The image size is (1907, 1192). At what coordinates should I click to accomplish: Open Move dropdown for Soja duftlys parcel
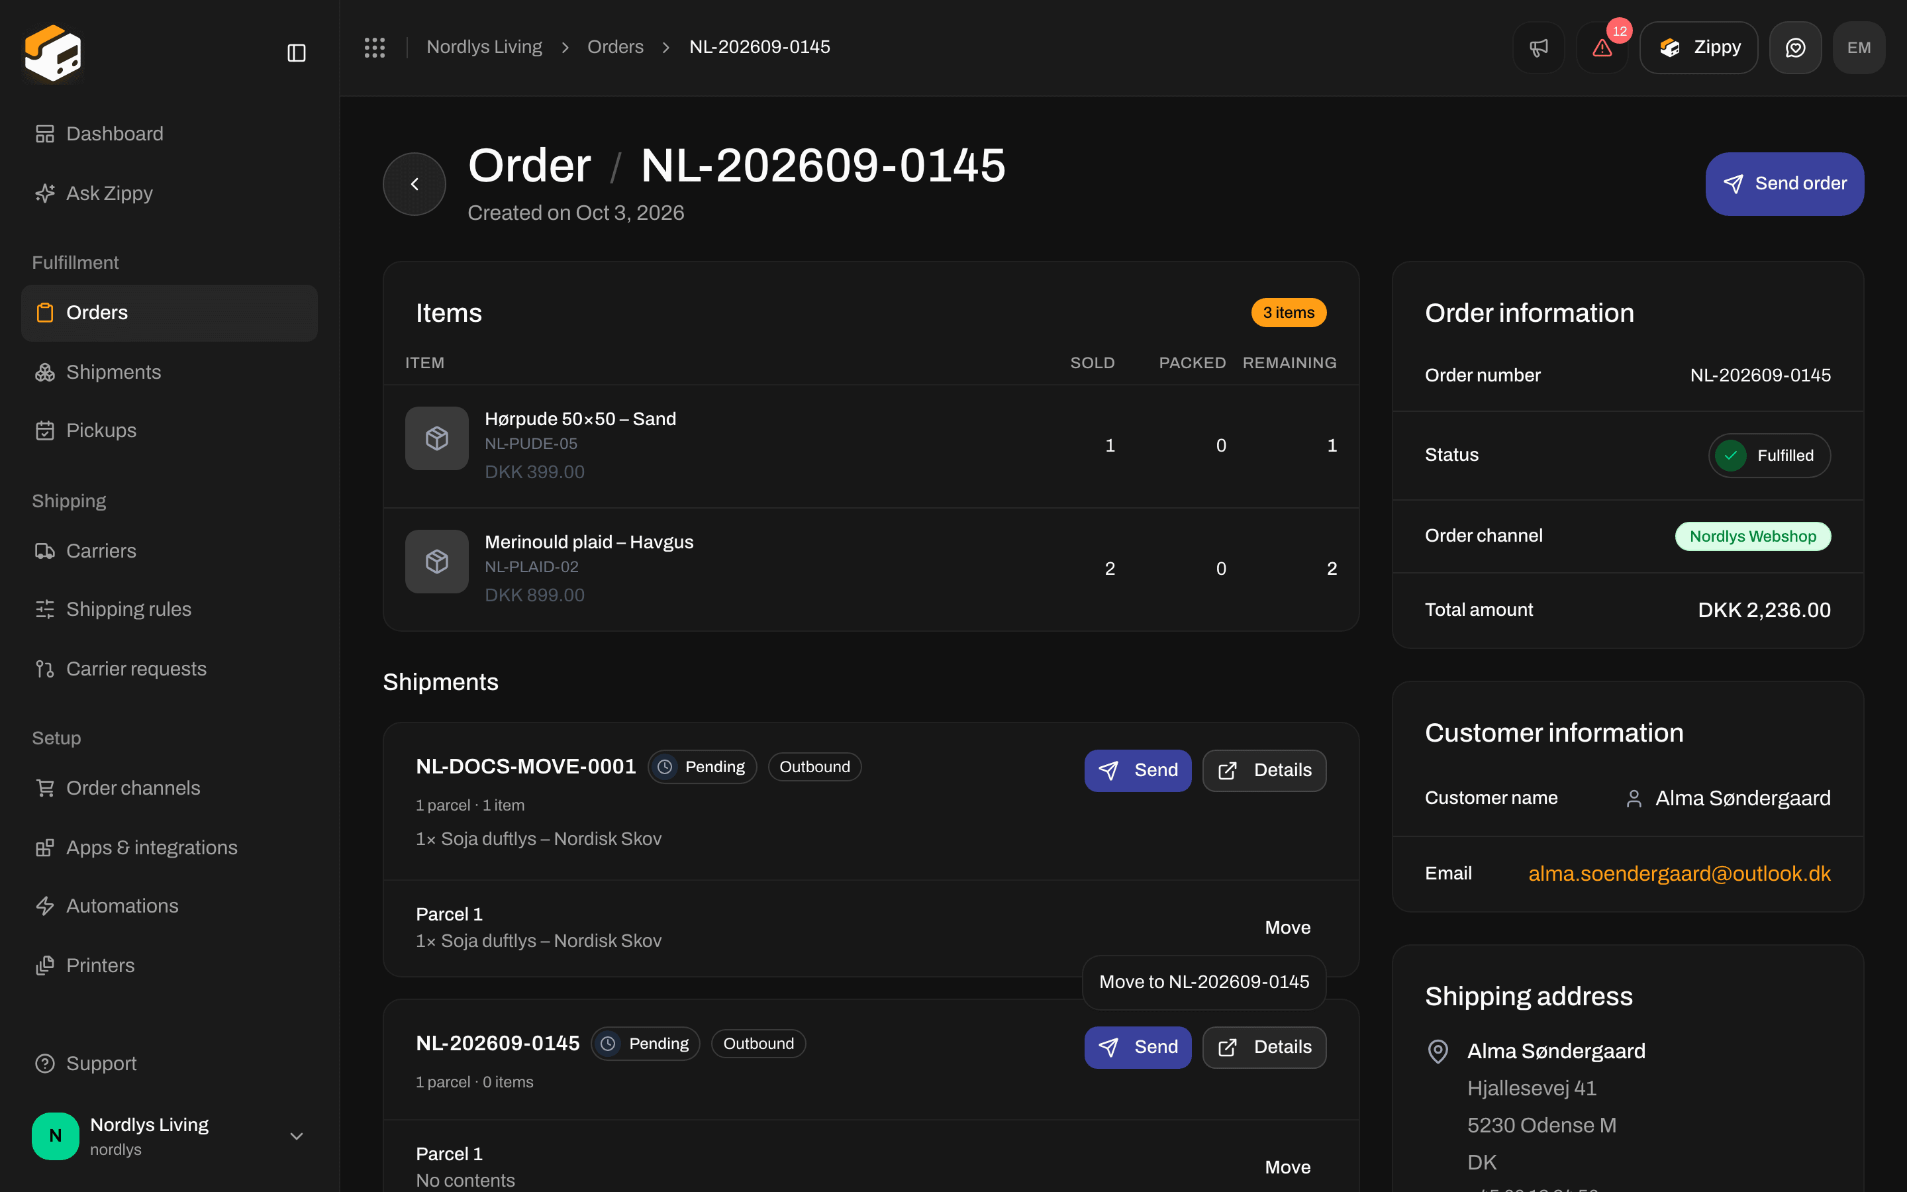click(x=1288, y=927)
